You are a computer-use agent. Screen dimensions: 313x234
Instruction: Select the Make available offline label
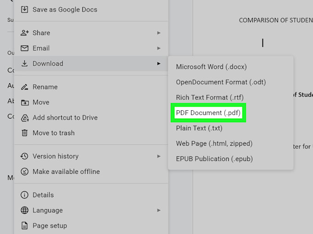[66, 171]
